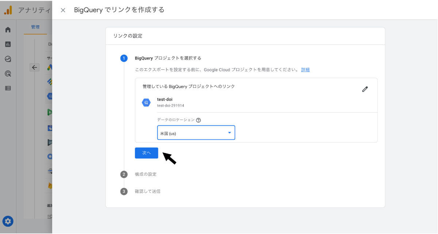The image size is (438, 234).
Task: Open the Advertising icon in sidebar
Action: click(8, 73)
